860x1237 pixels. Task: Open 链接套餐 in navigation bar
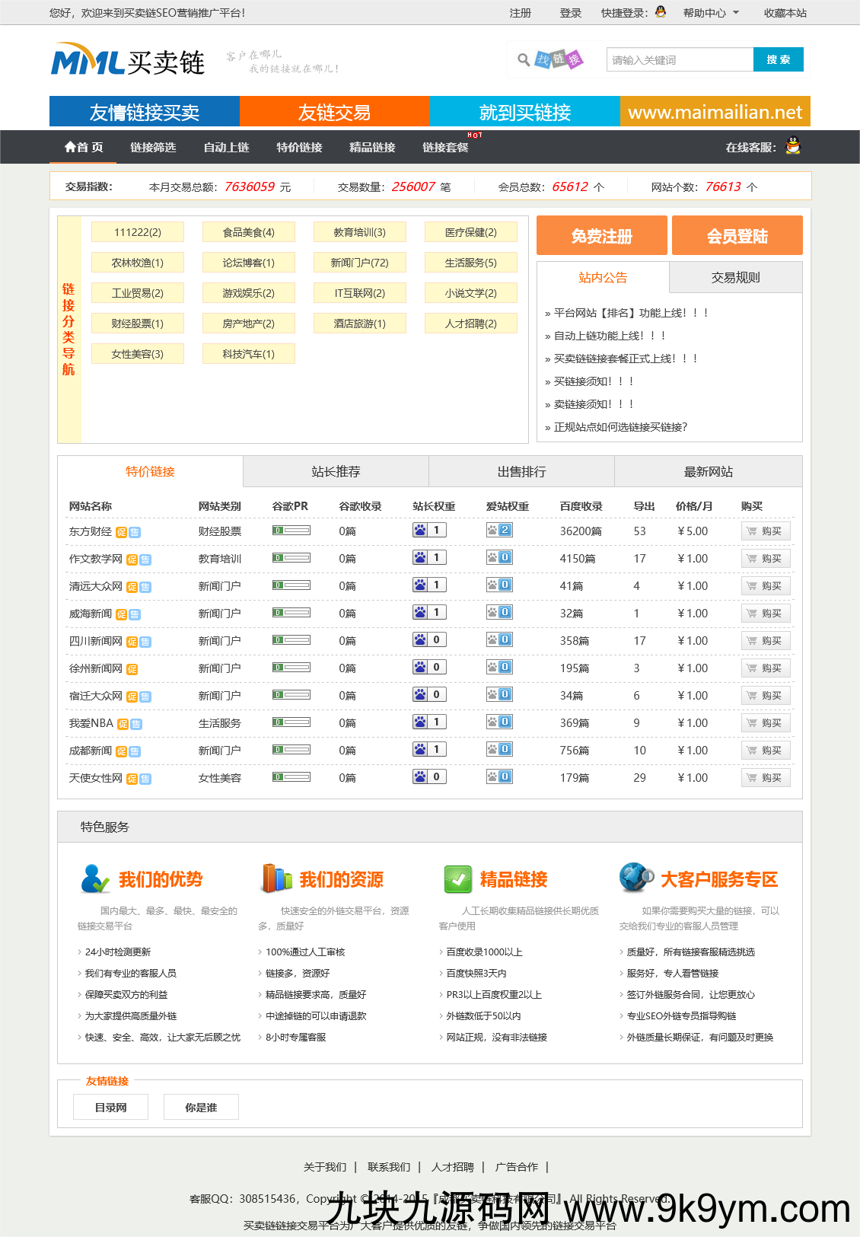click(445, 147)
